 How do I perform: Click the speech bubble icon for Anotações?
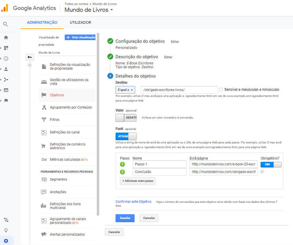[x=44, y=192]
